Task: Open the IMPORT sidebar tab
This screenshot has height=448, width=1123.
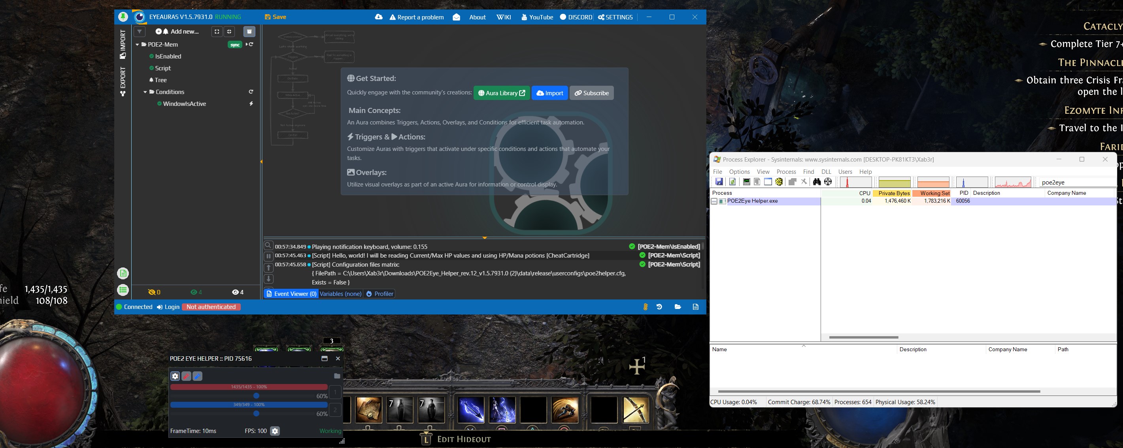Action: (123, 44)
